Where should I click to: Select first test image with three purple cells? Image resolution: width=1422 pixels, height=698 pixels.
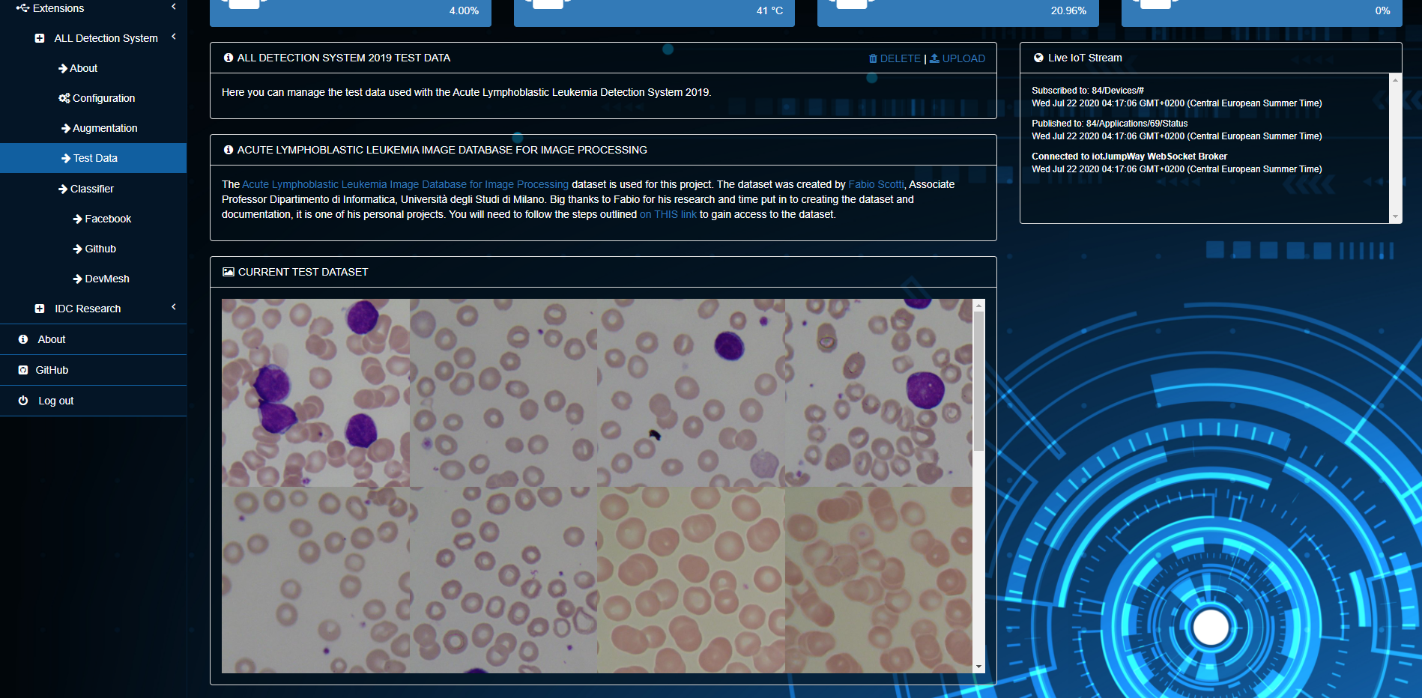pos(315,392)
